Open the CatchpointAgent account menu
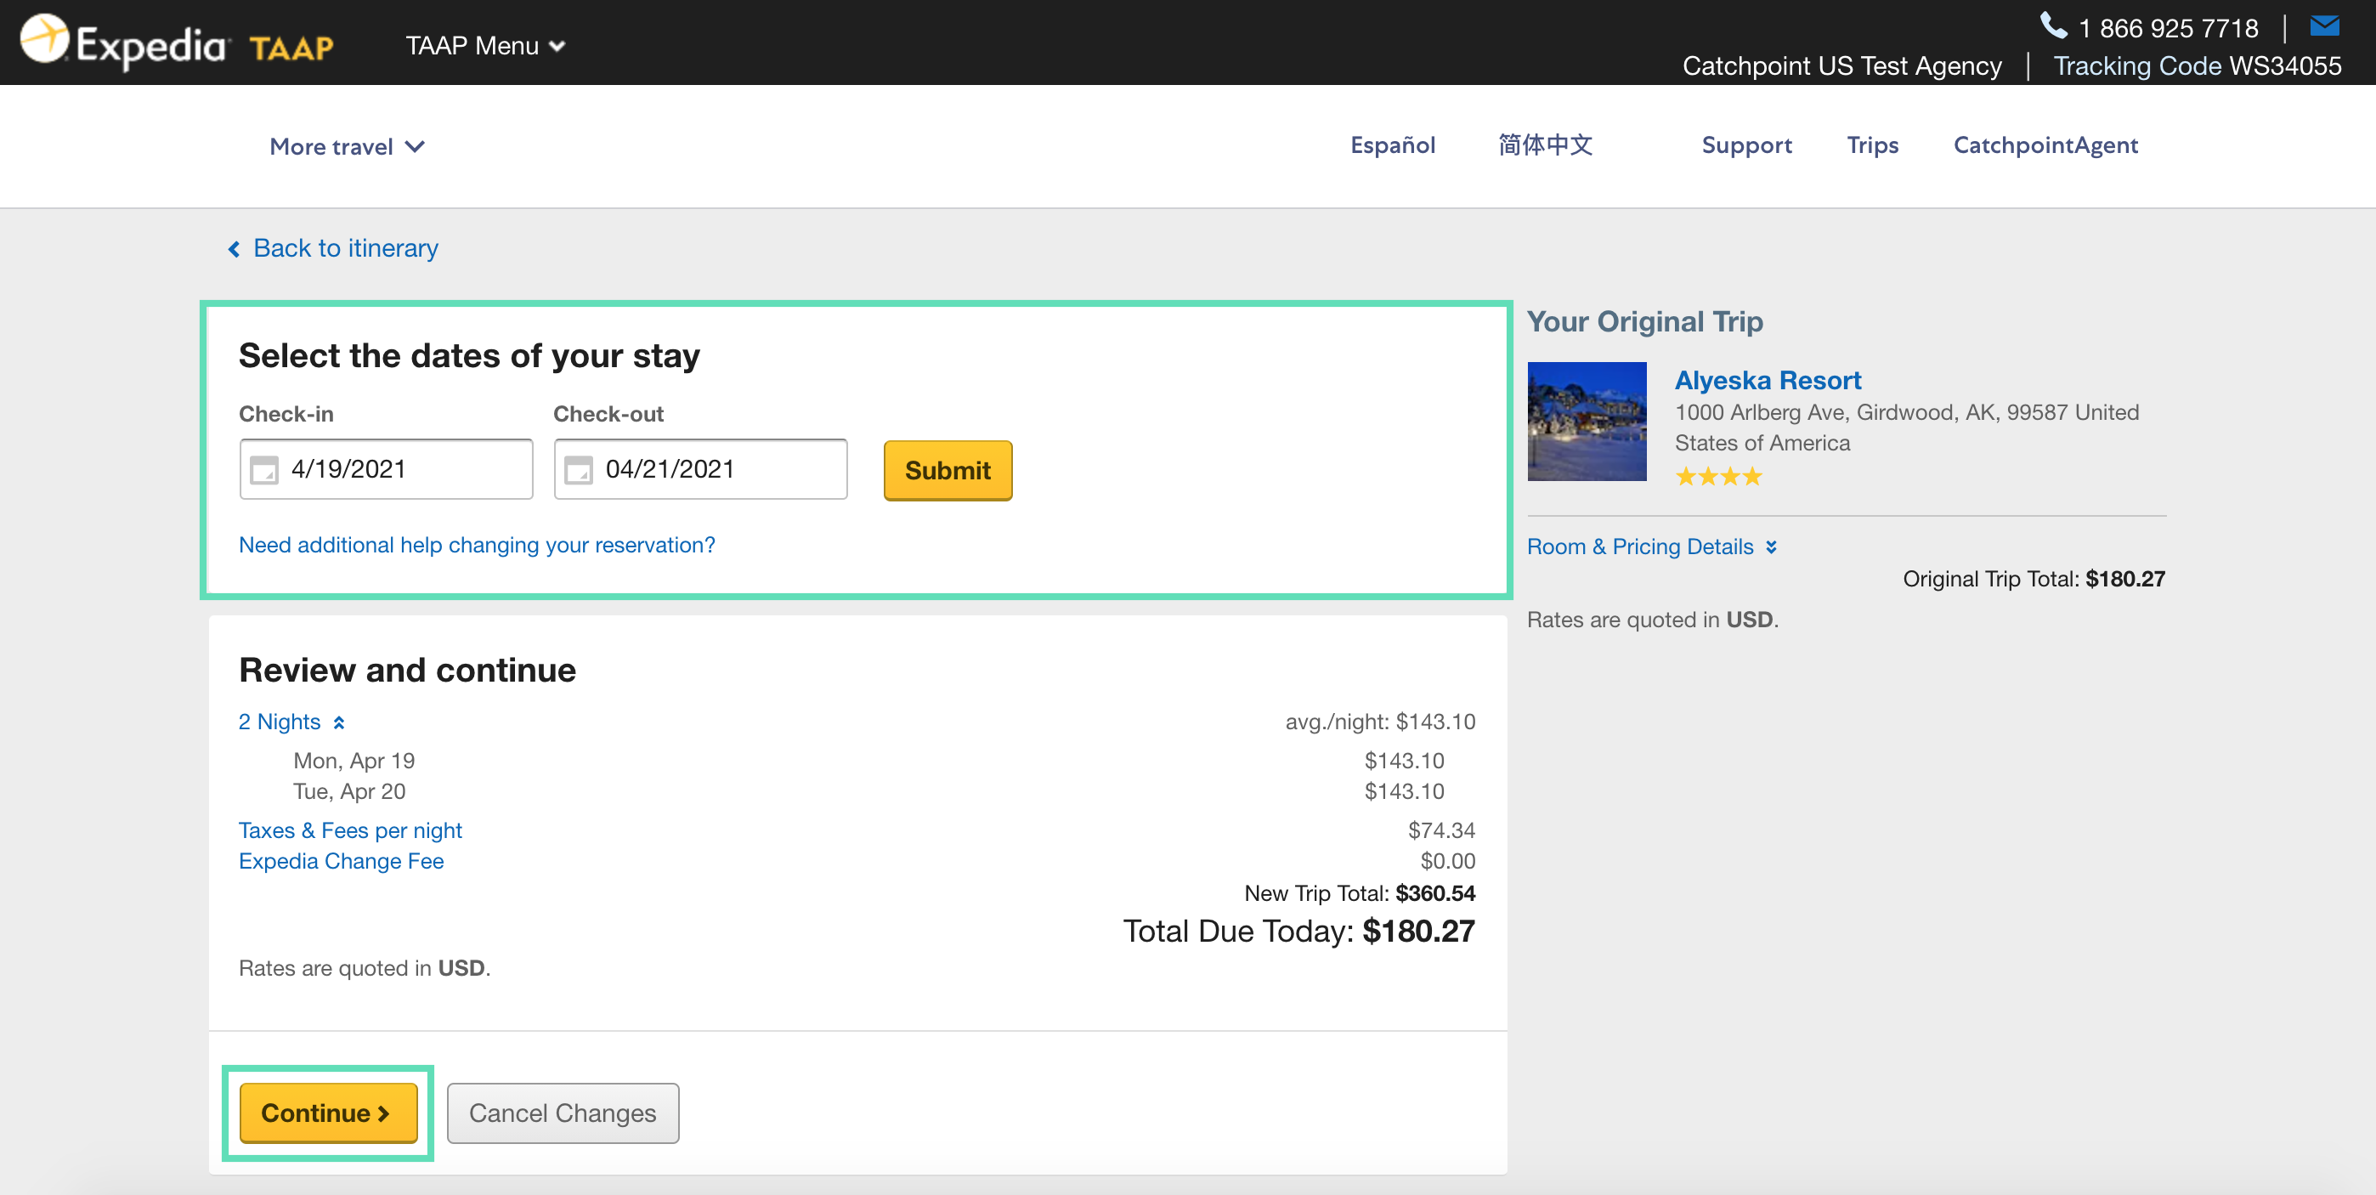 tap(2045, 144)
